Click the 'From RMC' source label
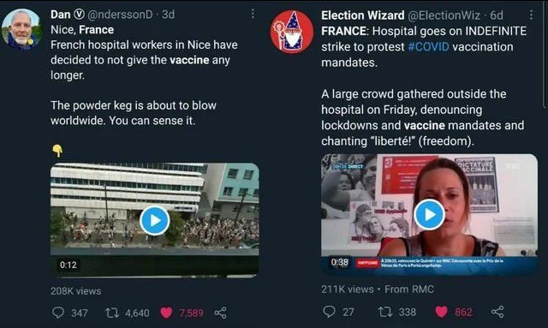Image resolution: width=548 pixels, height=328 pixels. [409, 289]
